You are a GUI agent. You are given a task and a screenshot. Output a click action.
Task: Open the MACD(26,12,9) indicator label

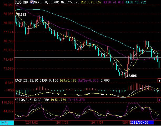pos(26,81)
